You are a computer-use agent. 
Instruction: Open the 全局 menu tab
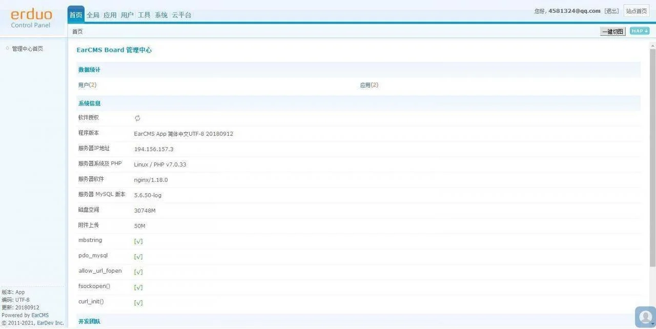(x=93, y=15)
